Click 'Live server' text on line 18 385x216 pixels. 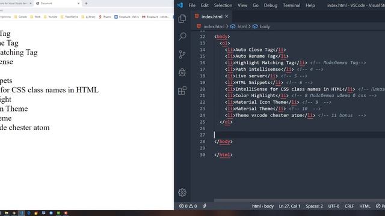coord(250,76)
